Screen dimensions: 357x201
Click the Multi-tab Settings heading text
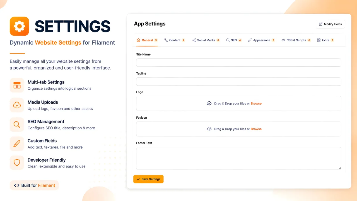point(46,82)
